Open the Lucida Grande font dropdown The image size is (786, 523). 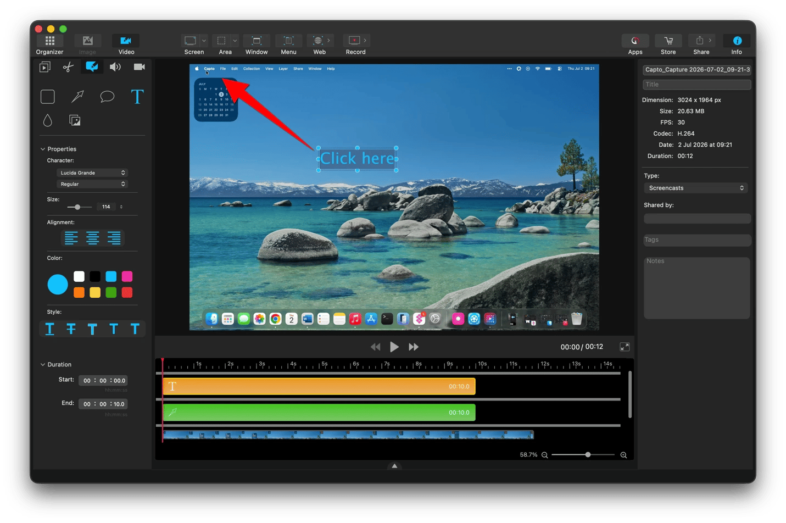(x=92, y=173)
